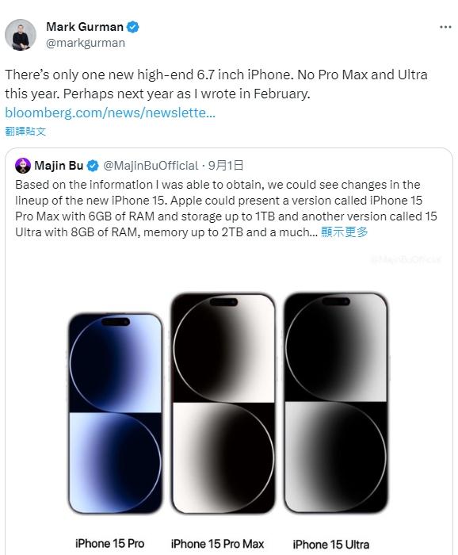Click Majin Bu's small avatar icon

(x=23, y=165)
